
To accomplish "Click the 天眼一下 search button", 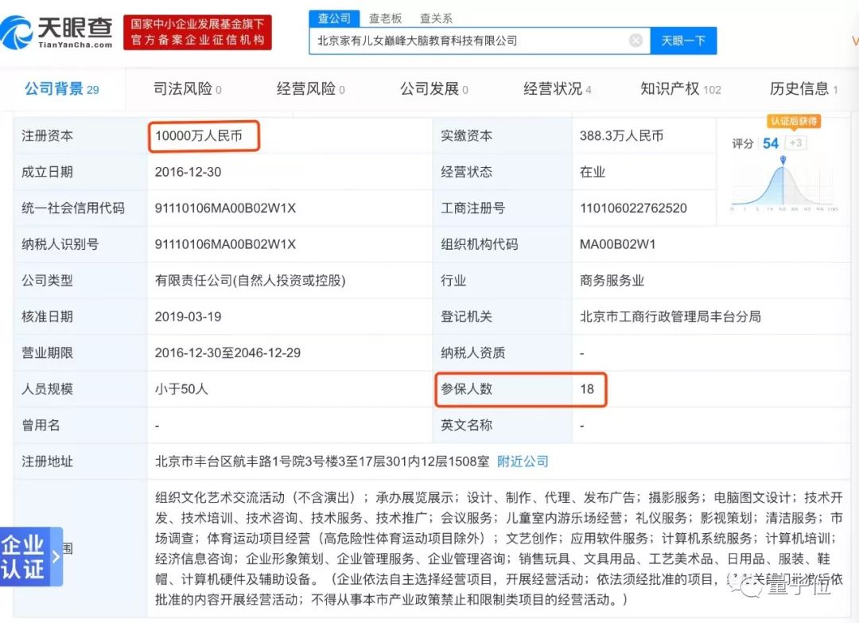I will click(x=683, y=41).
